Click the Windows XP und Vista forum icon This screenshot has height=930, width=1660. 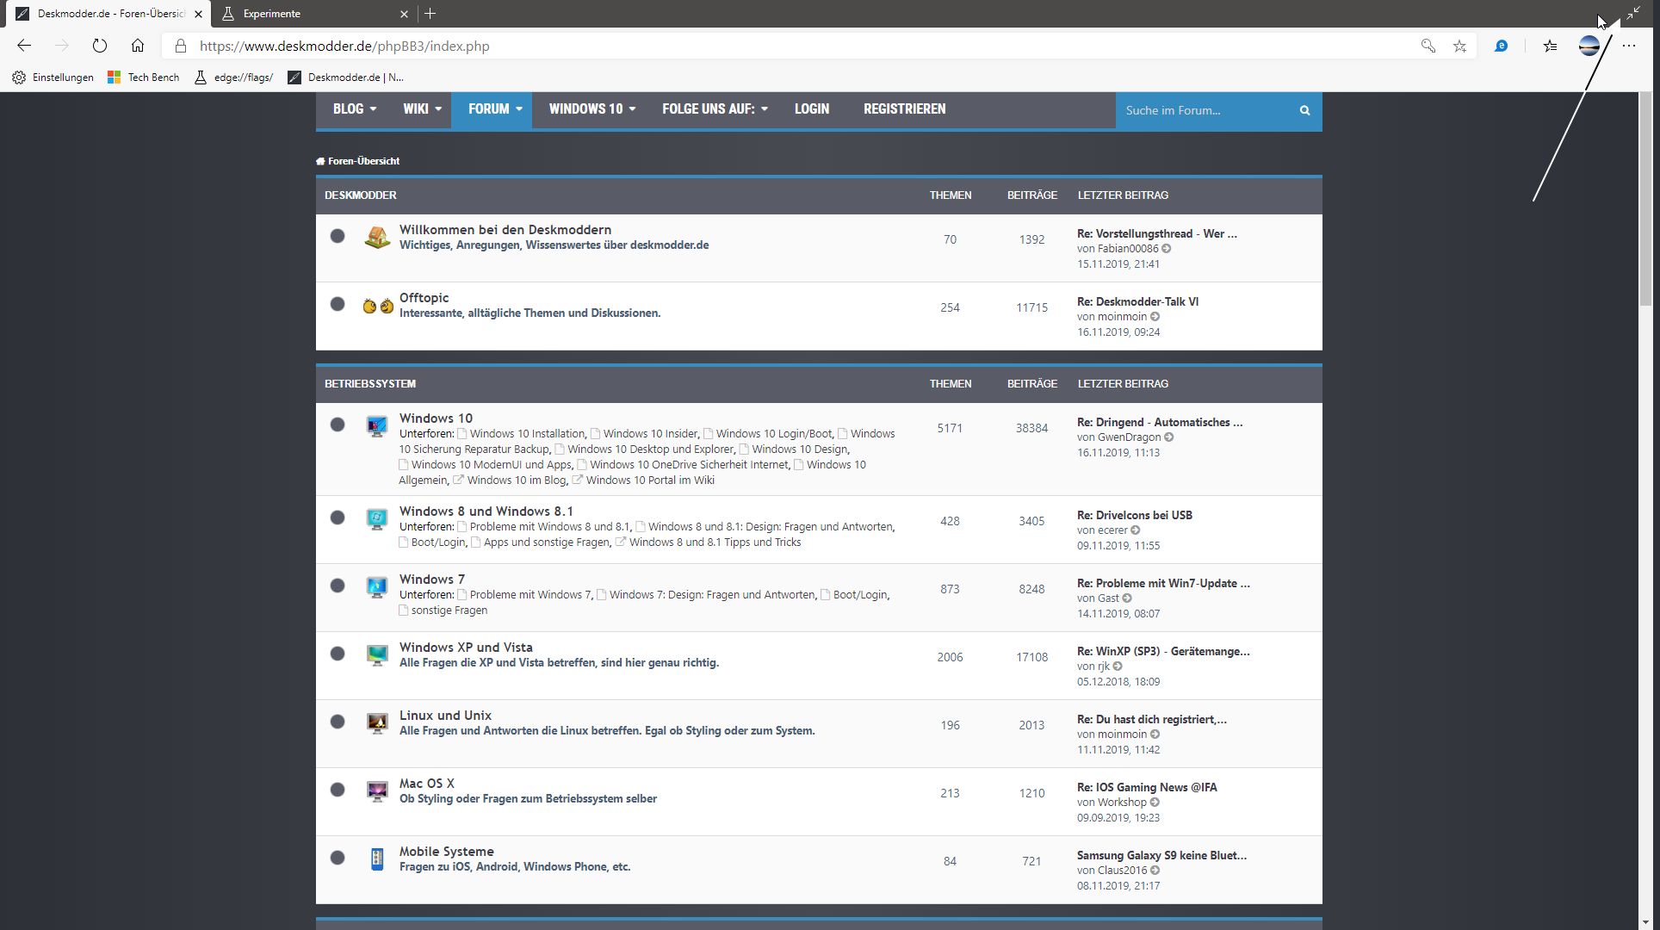pyautogui.click(x=377, y=655)
